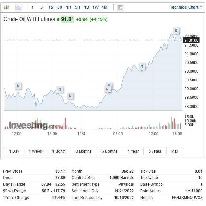
Task: Choose the 15 minute interval
Action: [51, 7]
